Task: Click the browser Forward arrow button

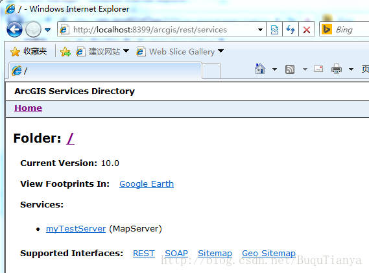Action: (x=33, y=30)
